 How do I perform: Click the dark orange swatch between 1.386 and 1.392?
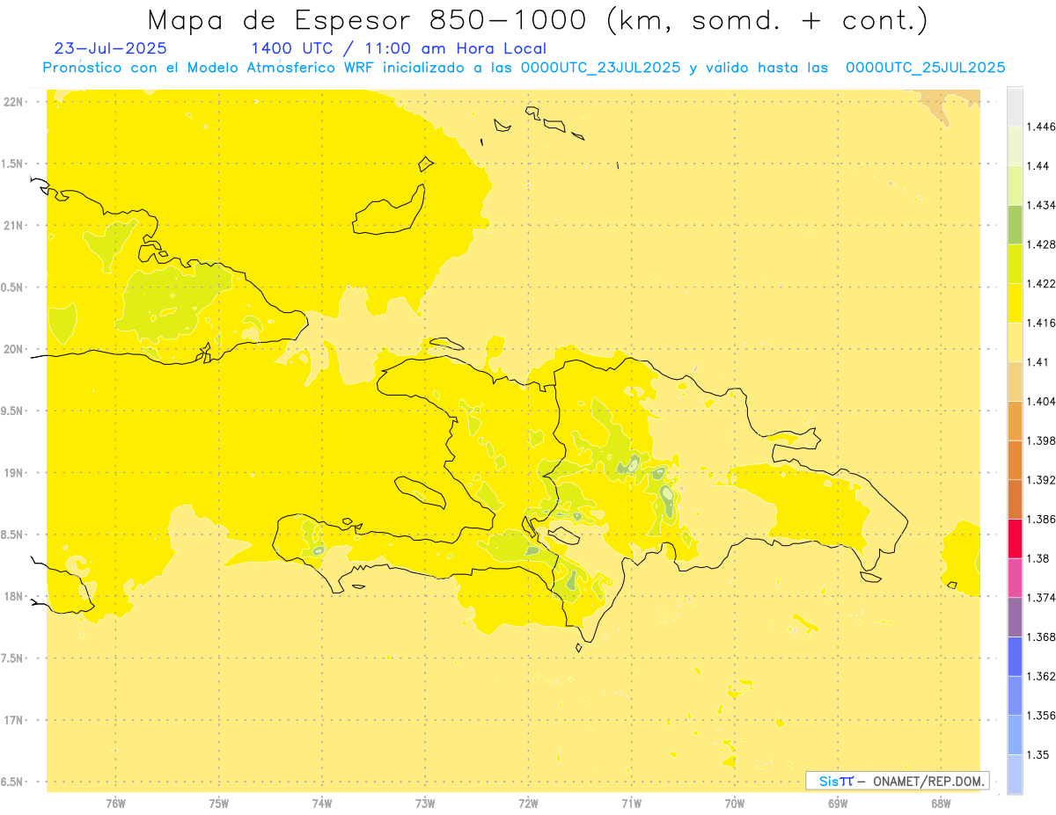[x=1015, y=499]
